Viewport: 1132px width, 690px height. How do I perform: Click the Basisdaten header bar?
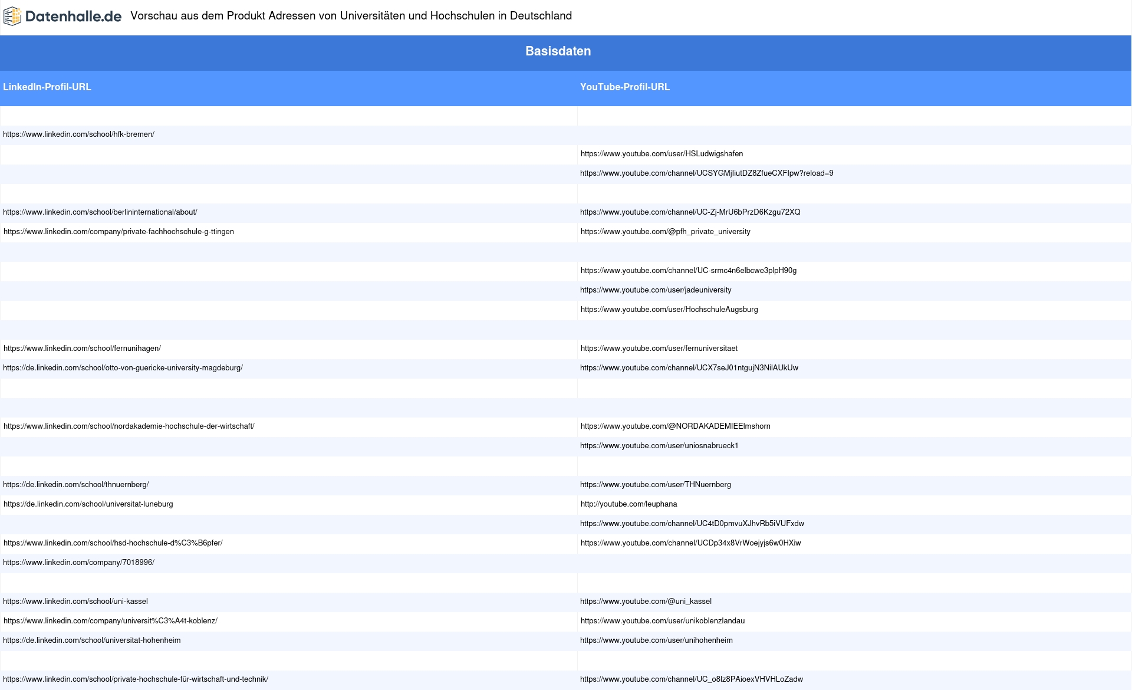click(x=558, y=51)
